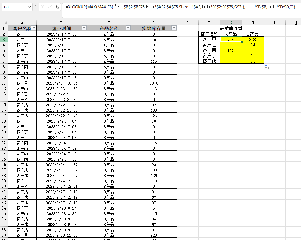301x240 pixels.
Task: Click cell D33 with value 87
Action: pyautogui.click(x=154, y=203)
